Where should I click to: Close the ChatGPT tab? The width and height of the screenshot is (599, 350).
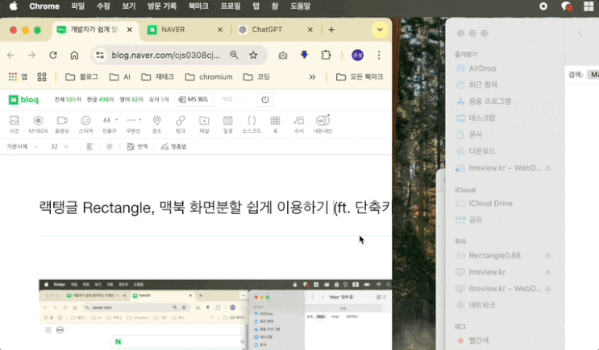310,30
